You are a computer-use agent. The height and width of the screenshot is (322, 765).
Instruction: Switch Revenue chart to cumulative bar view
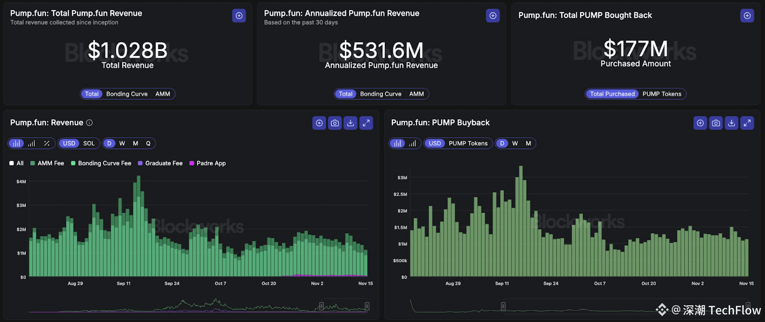click(32, 143)
